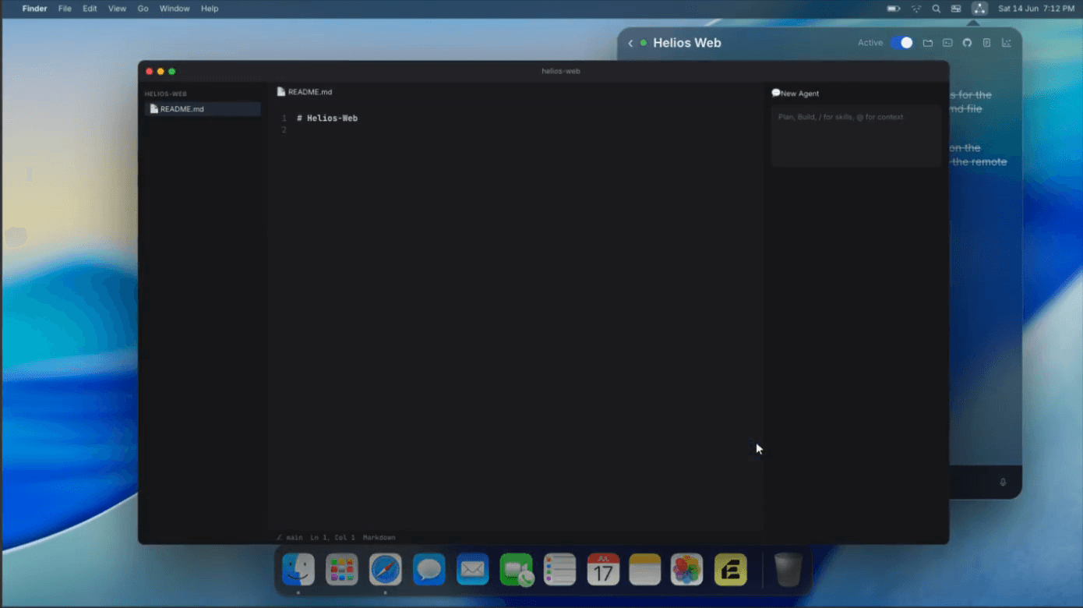This screenshot has width=1083, height=608.
Task: Click the Markdown language indicator in status bar
Action: [379, 538]
